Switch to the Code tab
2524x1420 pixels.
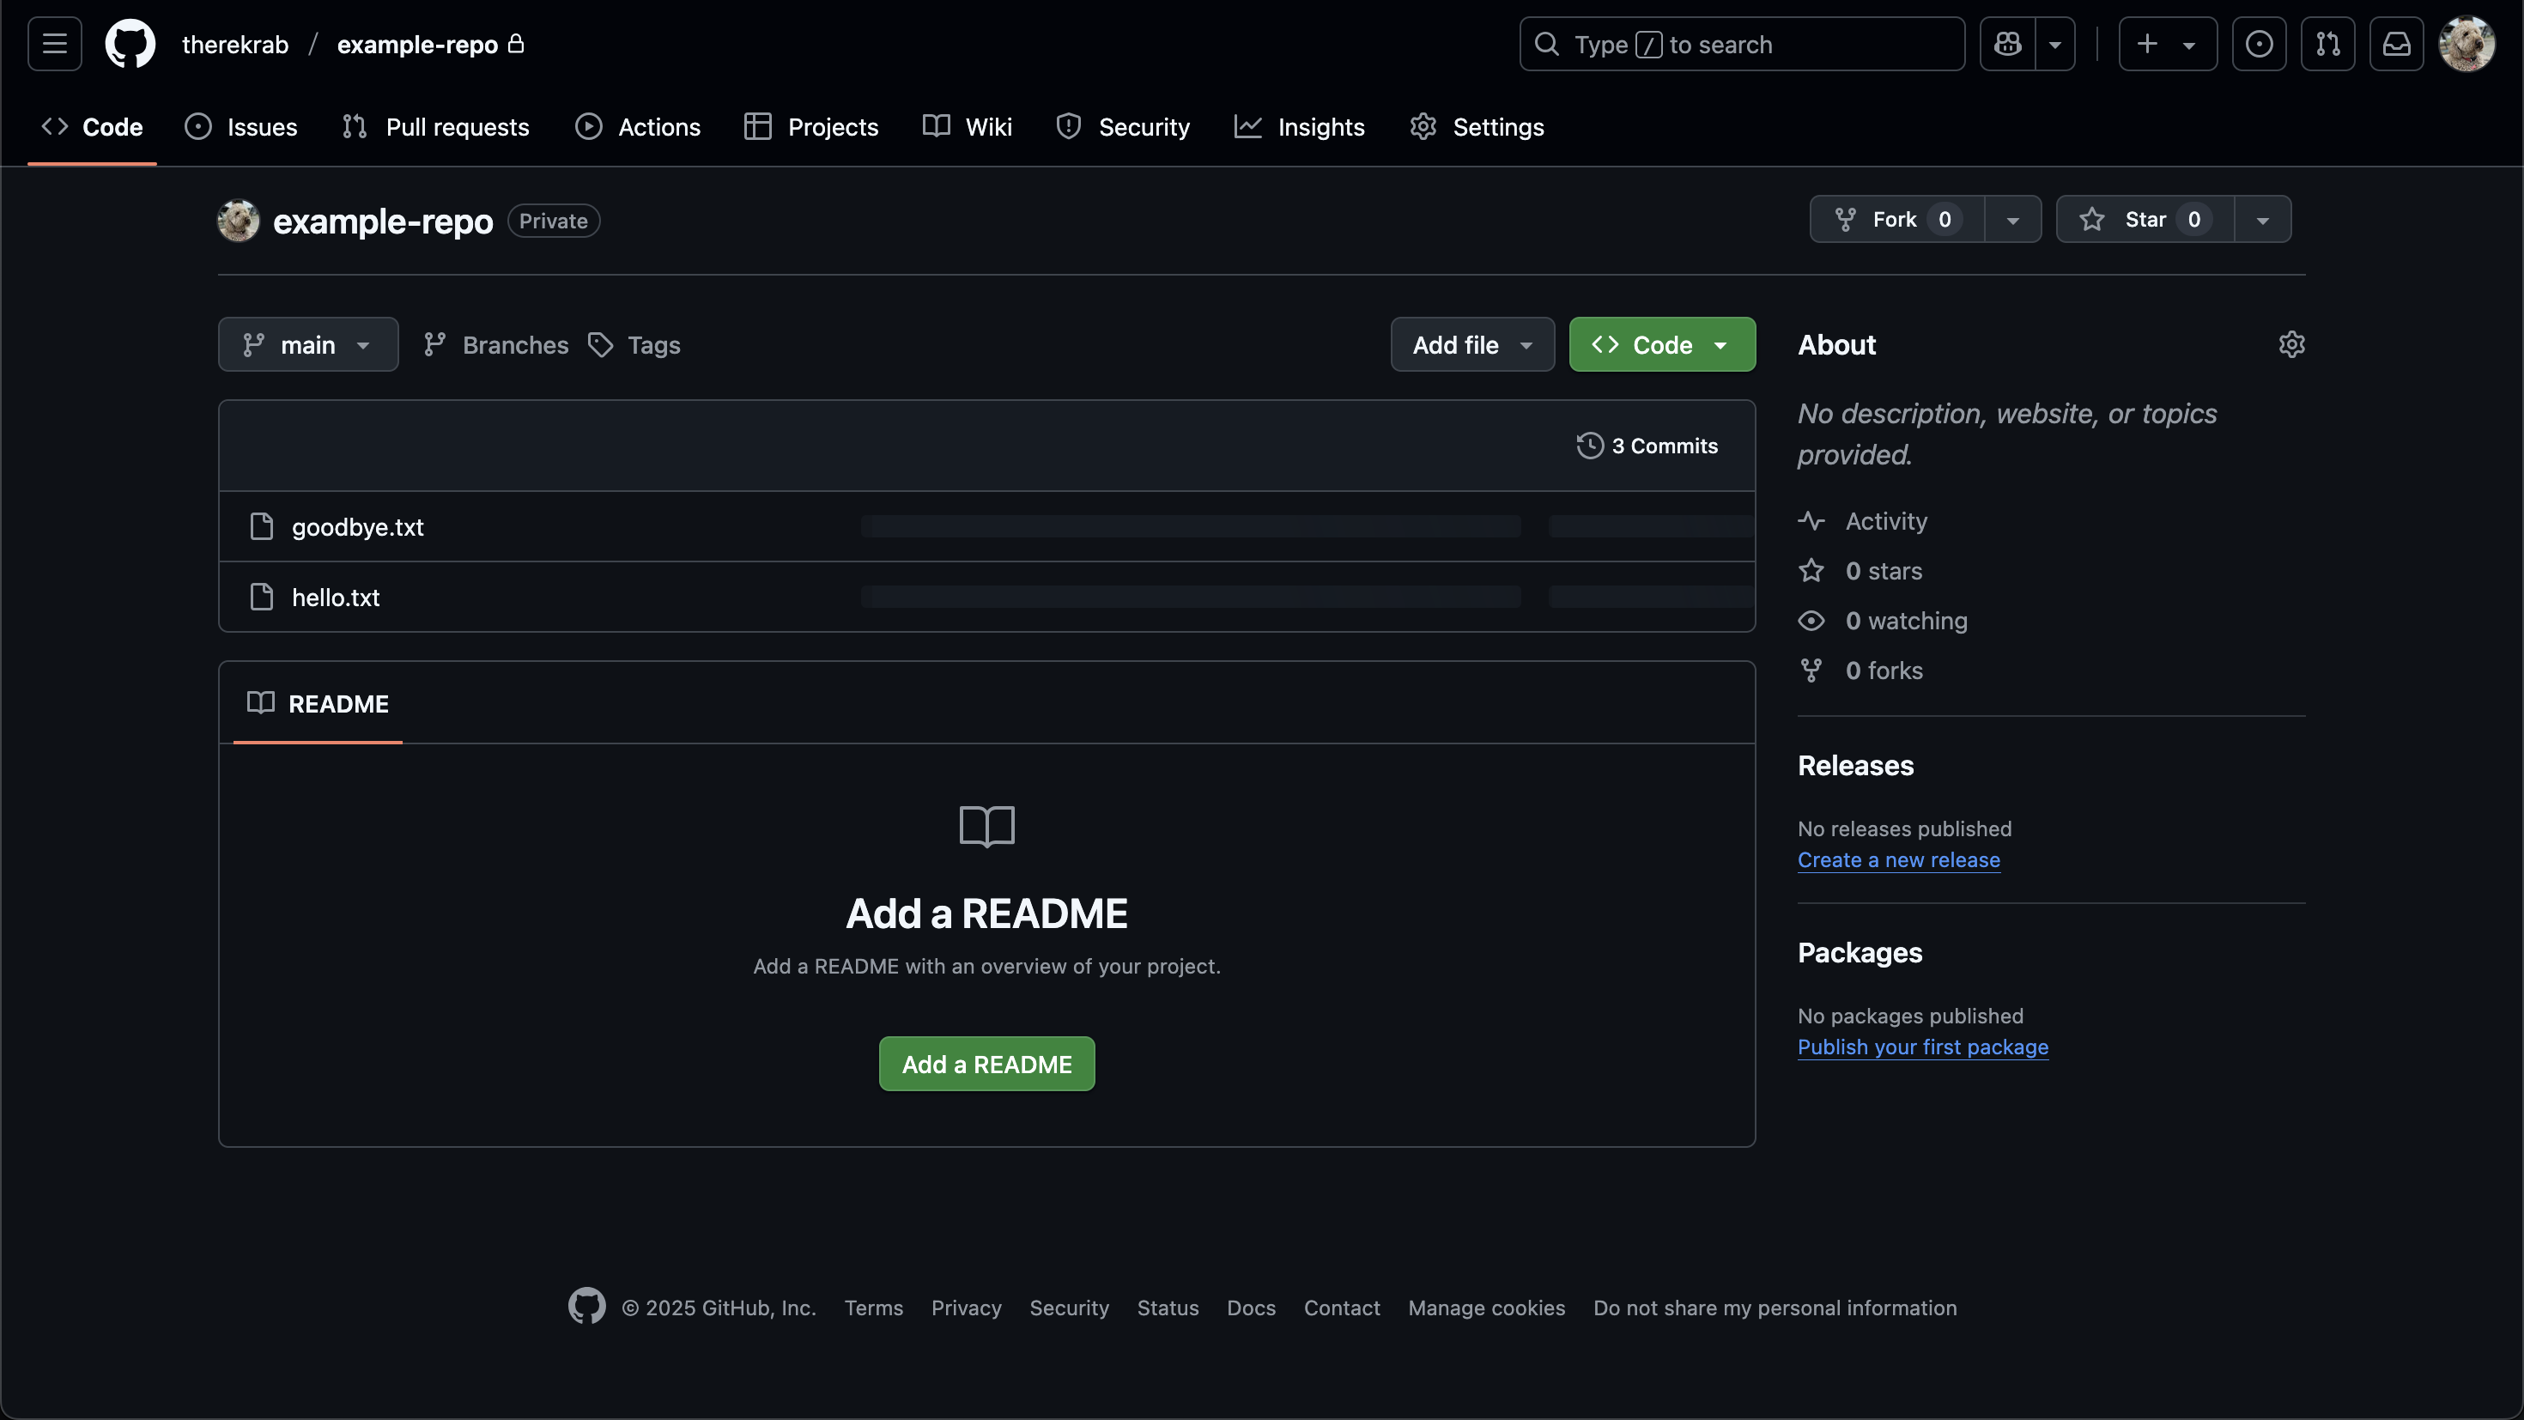92,126
